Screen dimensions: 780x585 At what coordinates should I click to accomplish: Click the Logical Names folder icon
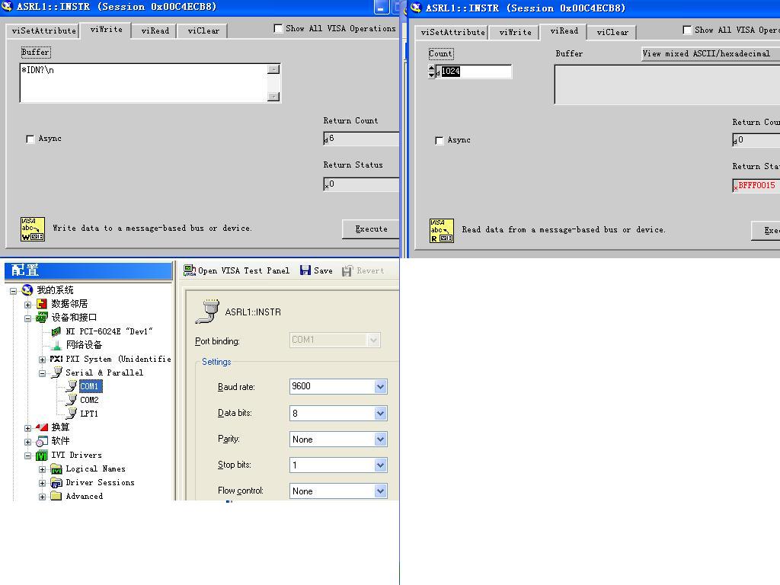[x=56, y=468]
